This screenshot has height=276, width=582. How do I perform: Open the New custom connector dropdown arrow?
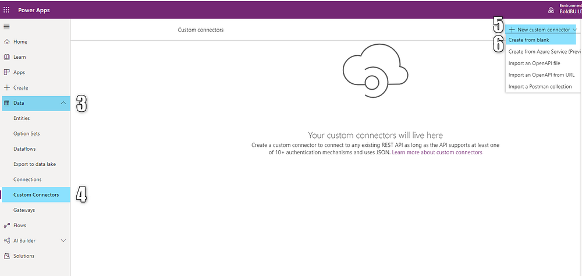tap(574, 29)
